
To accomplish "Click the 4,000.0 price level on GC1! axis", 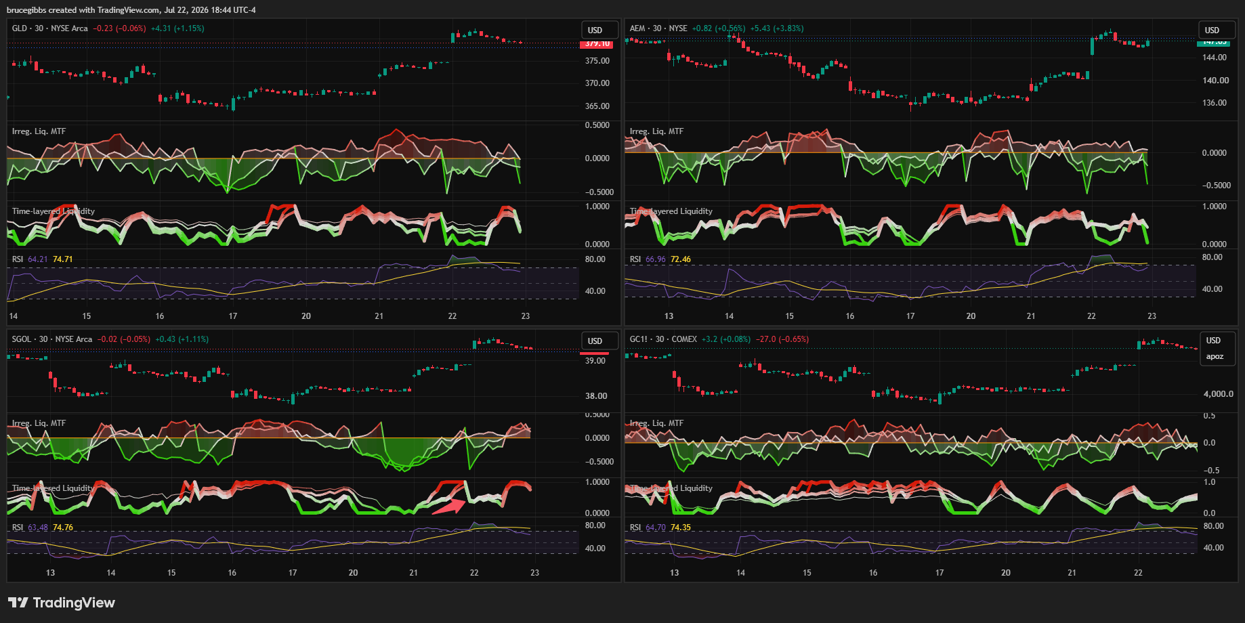I will [x=1219, y=394].
